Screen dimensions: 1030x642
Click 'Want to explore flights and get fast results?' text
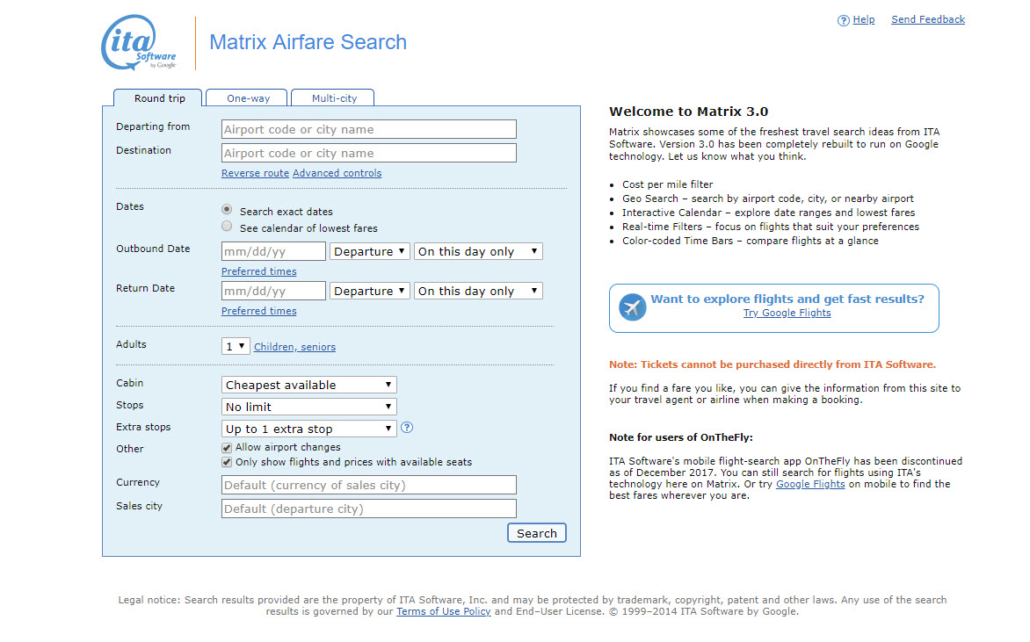click(787, 299)
